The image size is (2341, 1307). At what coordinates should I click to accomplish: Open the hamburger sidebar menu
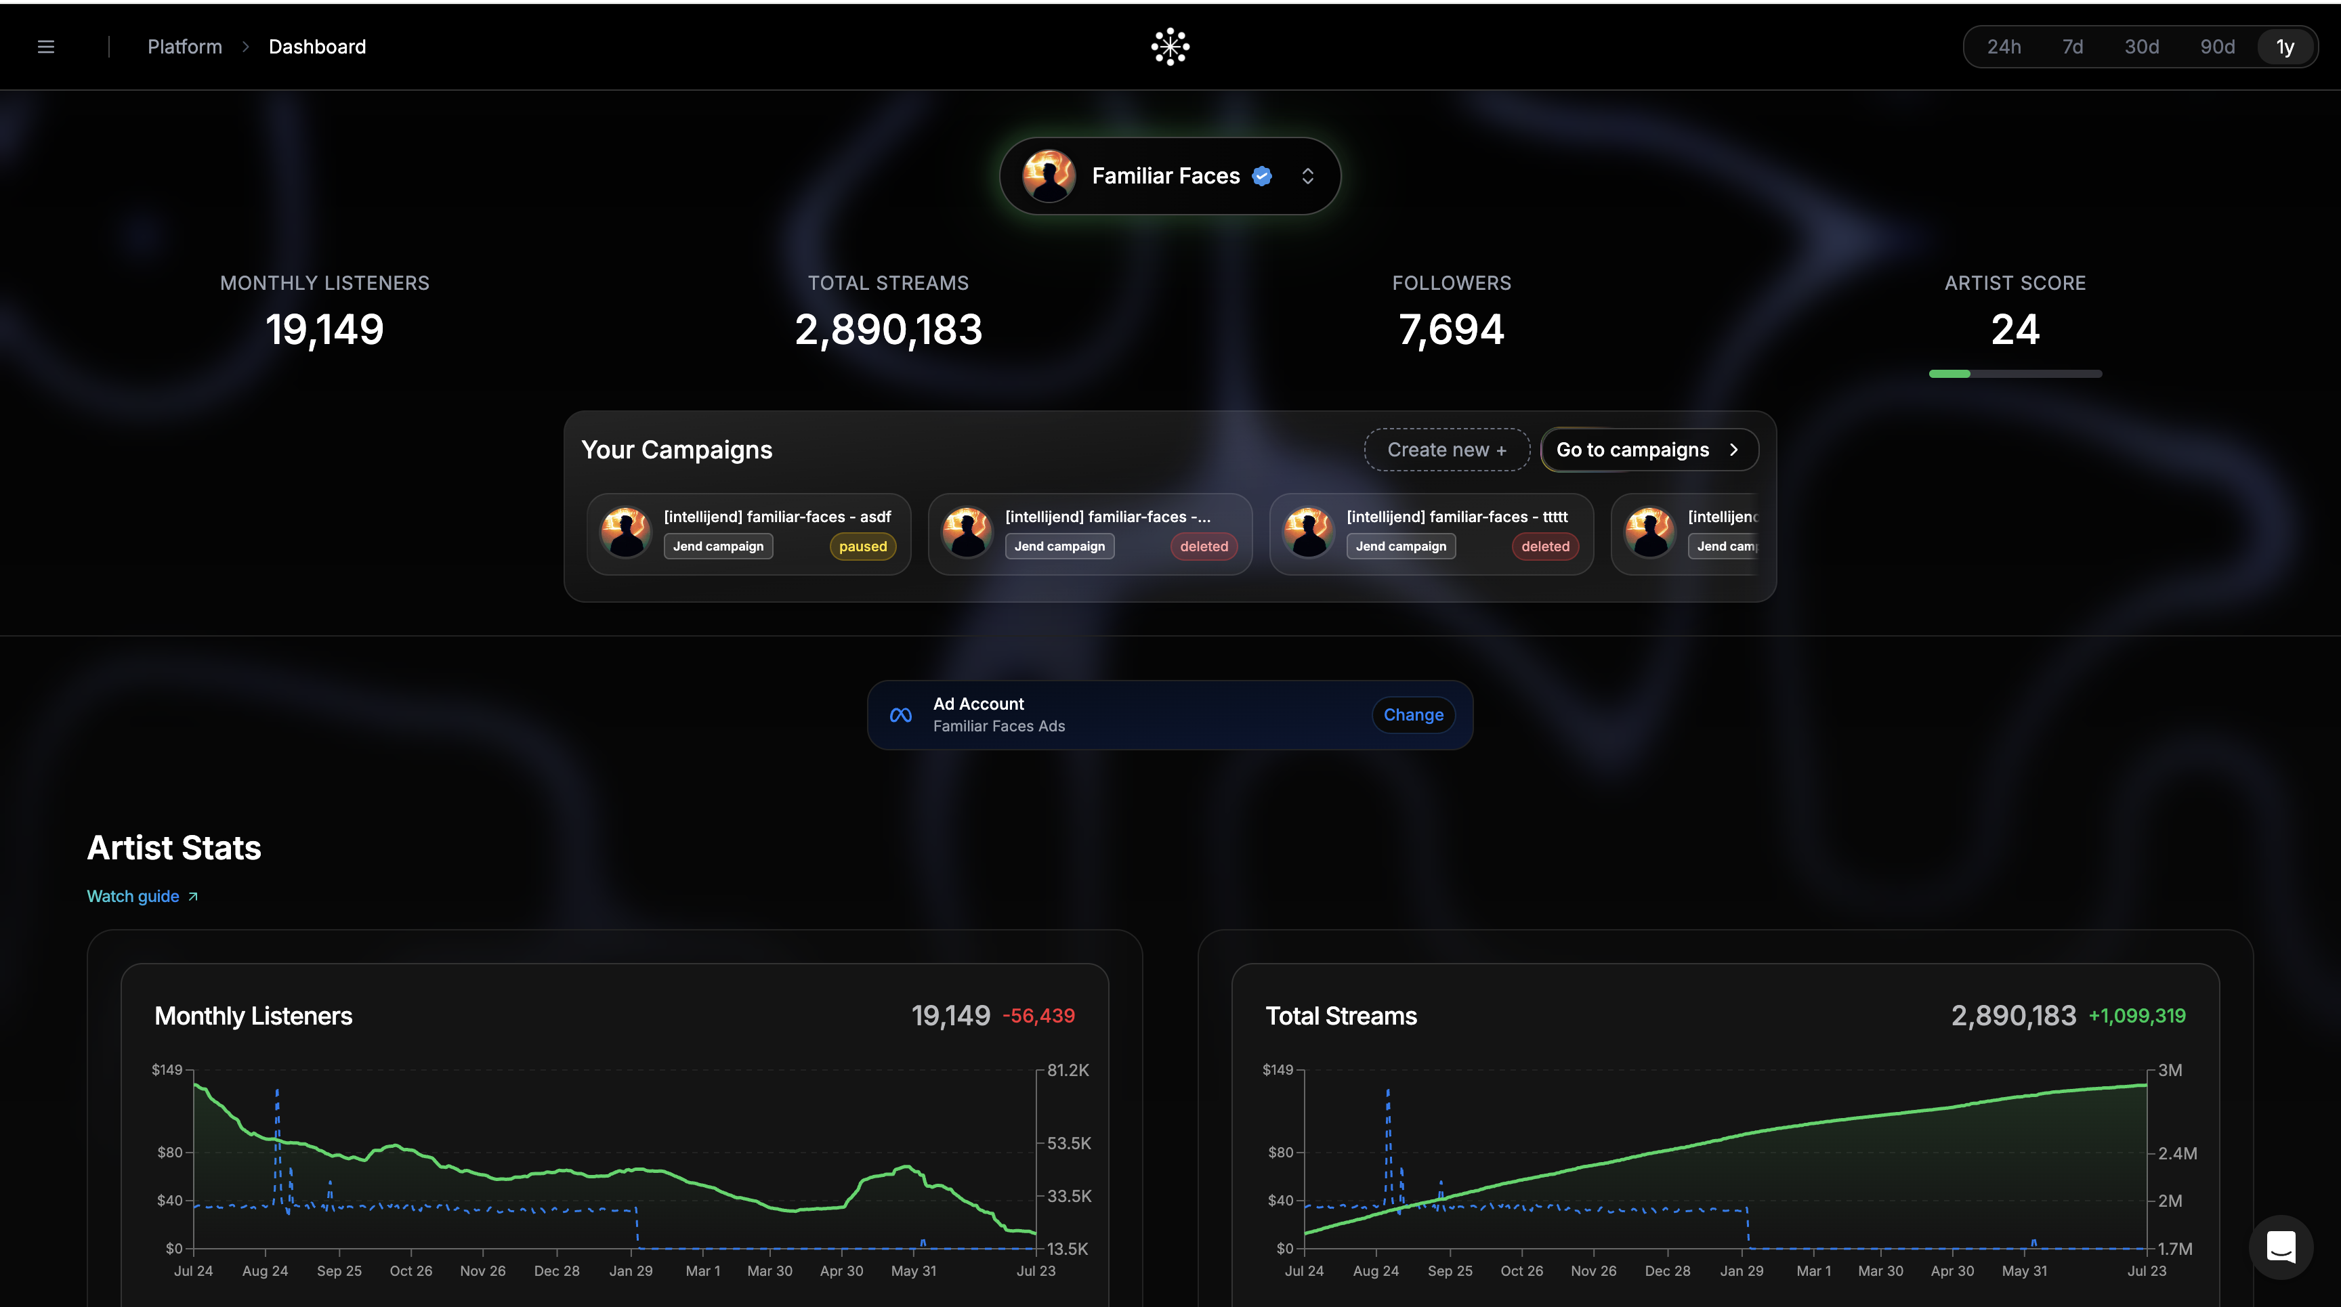[45, 46]
